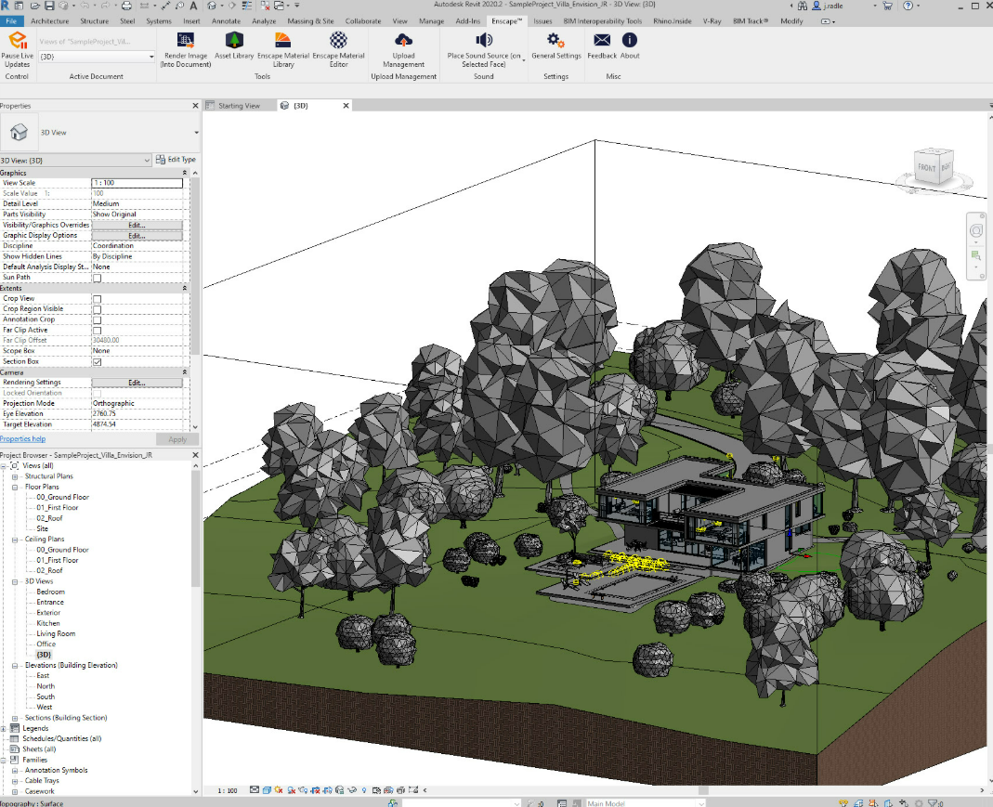Image resolution: width=993 pixels, height=807 pixels.
Task: Click Temporary Hide/Isolate glasses icon
Action: (352, 790)
